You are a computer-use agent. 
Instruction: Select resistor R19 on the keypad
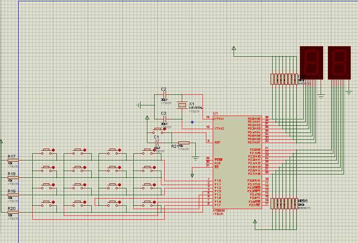13,195
